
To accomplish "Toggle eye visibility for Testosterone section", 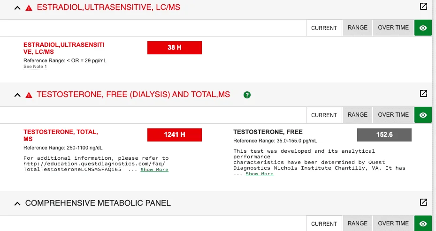I will [423, 115].
